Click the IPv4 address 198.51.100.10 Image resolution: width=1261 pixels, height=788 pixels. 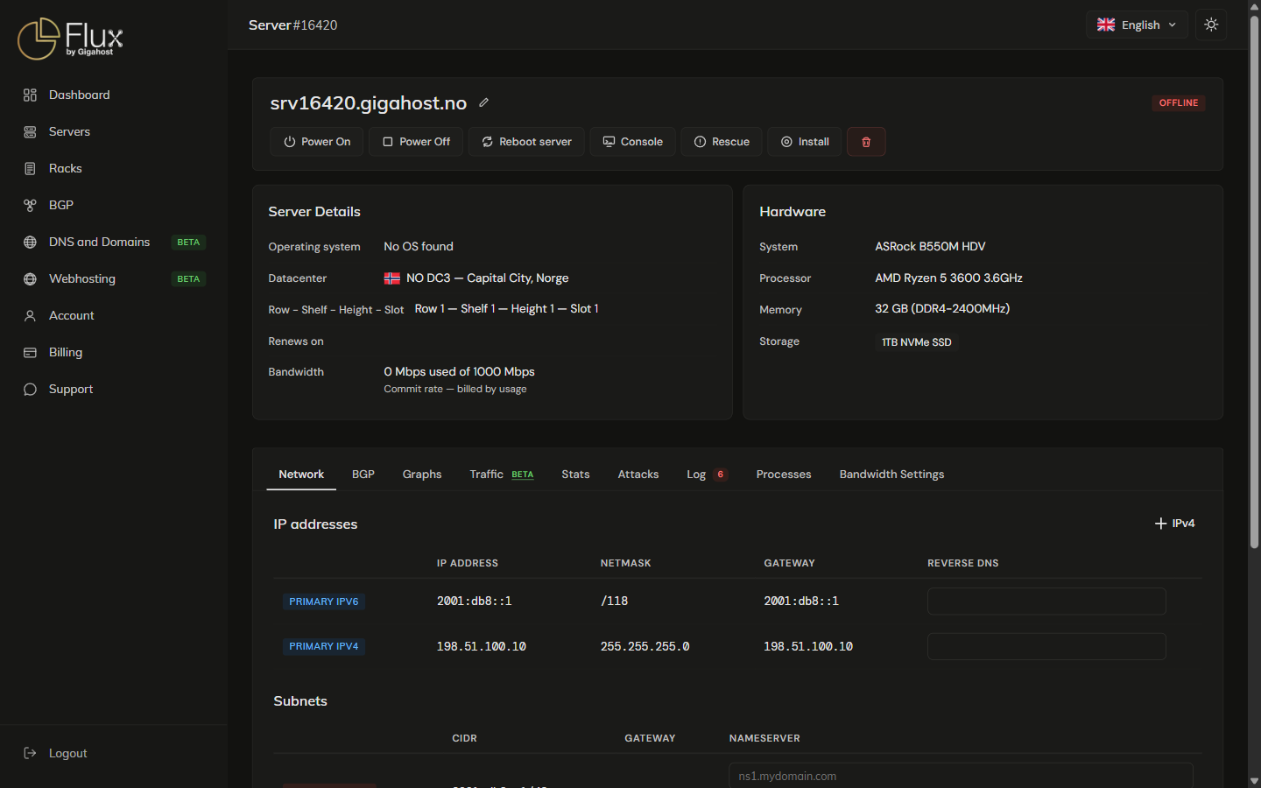tap(482, 646)
